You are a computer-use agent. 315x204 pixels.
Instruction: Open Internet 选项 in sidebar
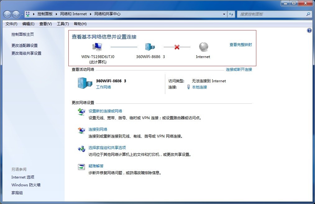(x=23, y=177)
